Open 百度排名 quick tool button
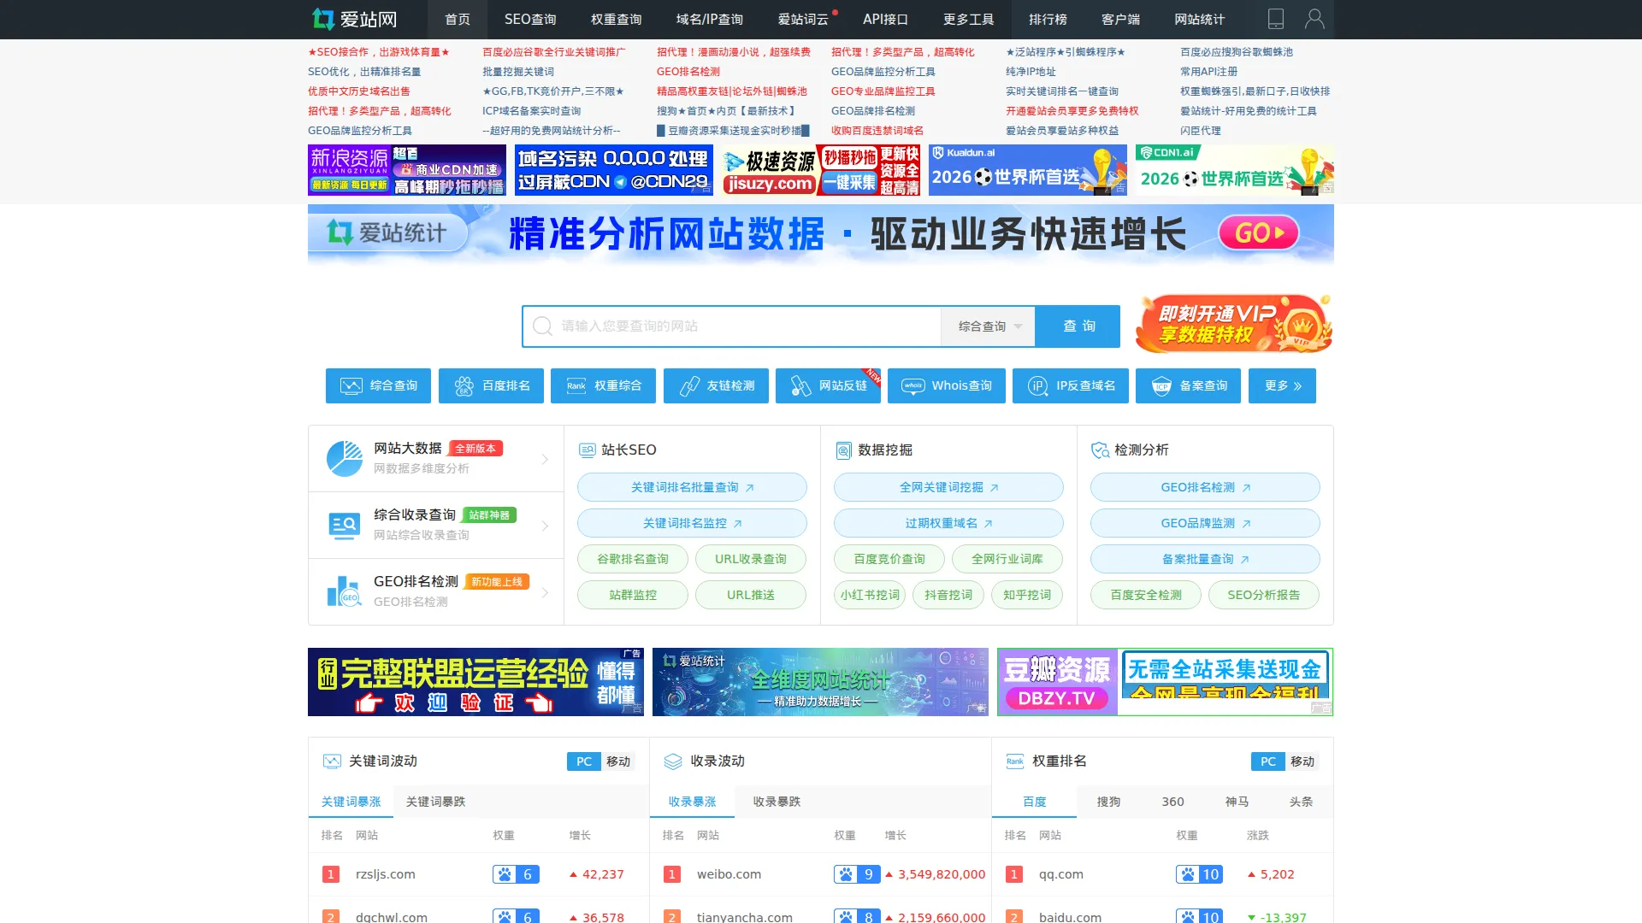Screen dimensions: 1642x923 [x=491, y=385]
